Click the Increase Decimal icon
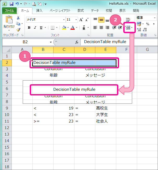 click(139, 29)
